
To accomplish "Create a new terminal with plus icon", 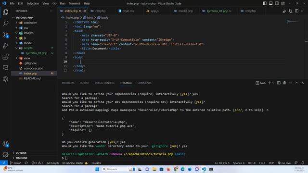I will pos(269,83).
